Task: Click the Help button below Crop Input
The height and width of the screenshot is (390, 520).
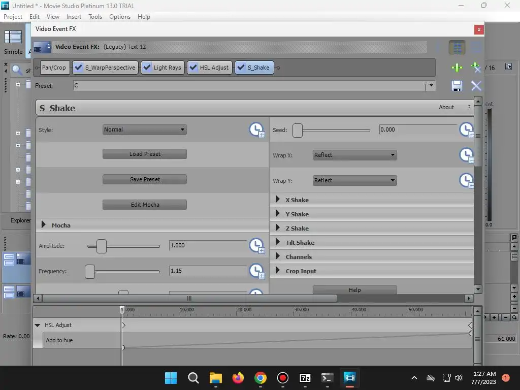Action: (x=354, y=289)
